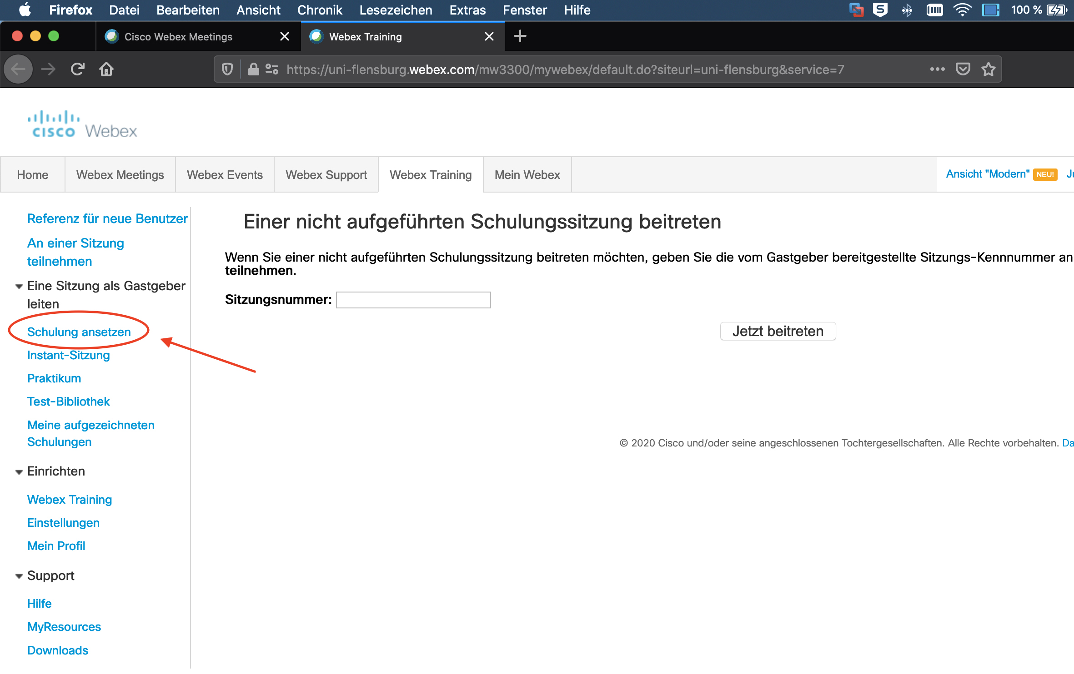This screenshot has height=674, width=1074.
Task: Switch to Webex Meetings navigation tab
Action: (x=120, y=175)
